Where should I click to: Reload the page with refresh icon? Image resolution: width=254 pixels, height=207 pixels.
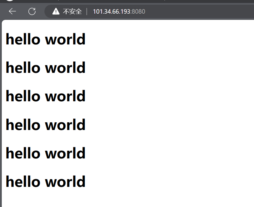pos(32,11)
